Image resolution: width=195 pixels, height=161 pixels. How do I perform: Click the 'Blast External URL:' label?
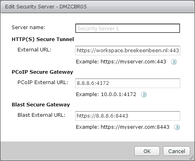click(x=42, y=115)
